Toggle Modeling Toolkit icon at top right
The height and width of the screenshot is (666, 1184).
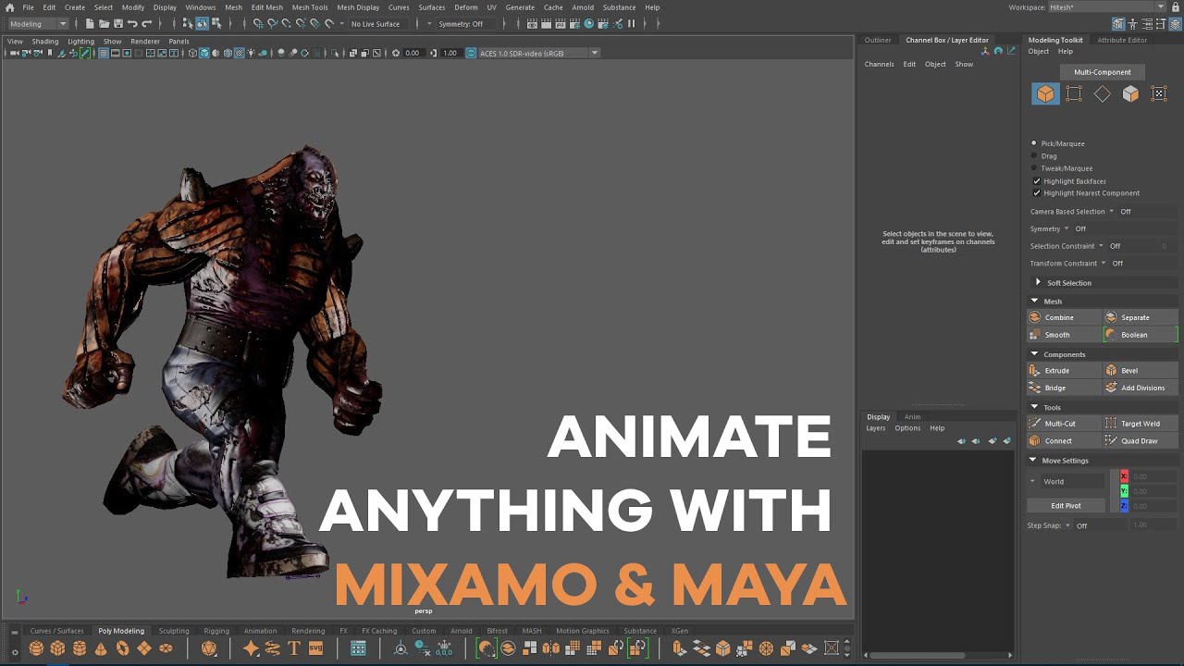[x=1118, y=23]
